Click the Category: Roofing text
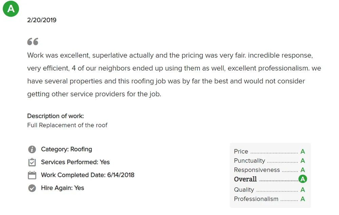339x215 pixels. 66,149
